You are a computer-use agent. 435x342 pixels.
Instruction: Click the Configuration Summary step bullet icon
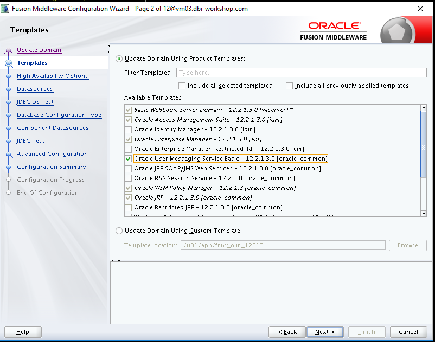click(x=8, y=167)
